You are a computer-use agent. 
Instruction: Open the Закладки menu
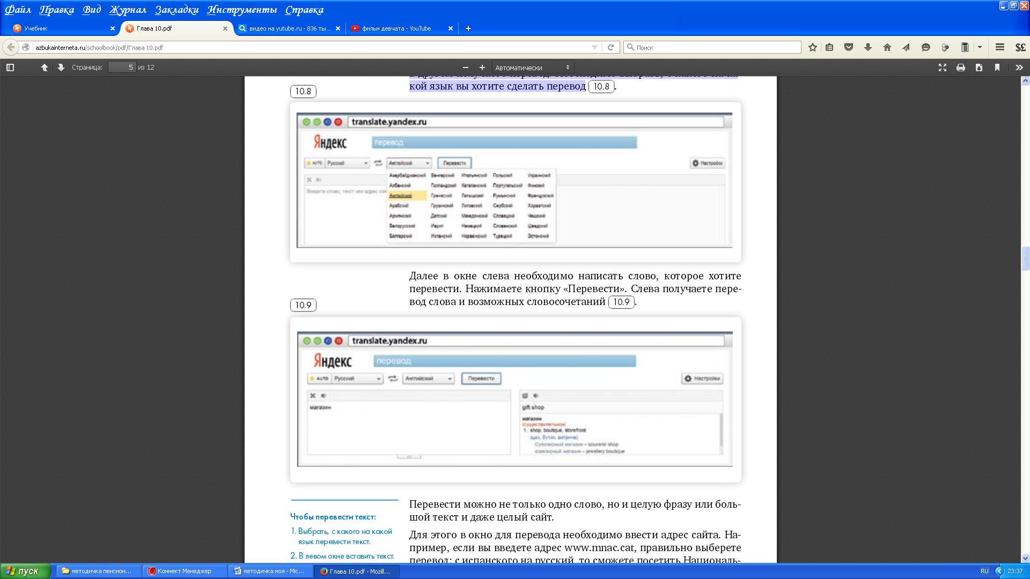tap(176, 10)
